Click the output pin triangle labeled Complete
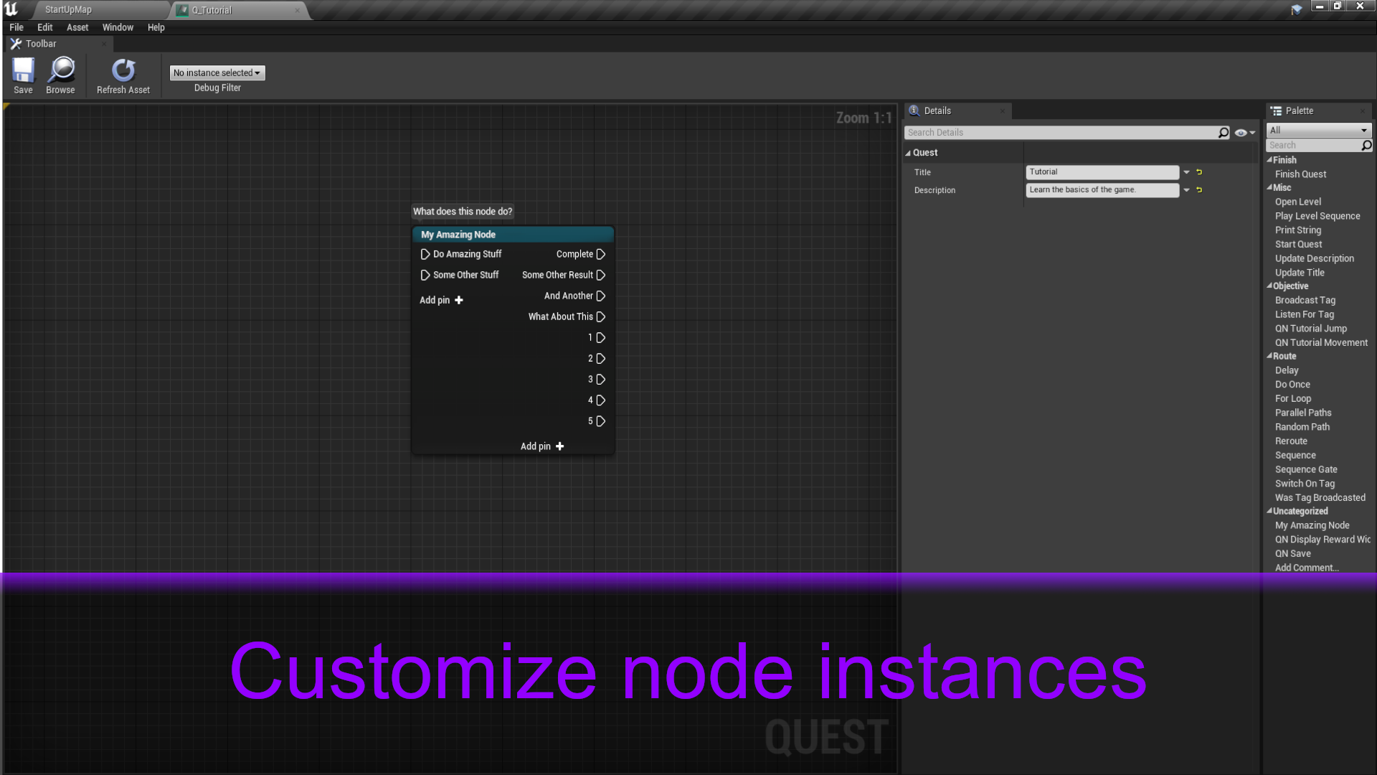The width and height of the screenshot is (1377, 775). pos(601,253)
